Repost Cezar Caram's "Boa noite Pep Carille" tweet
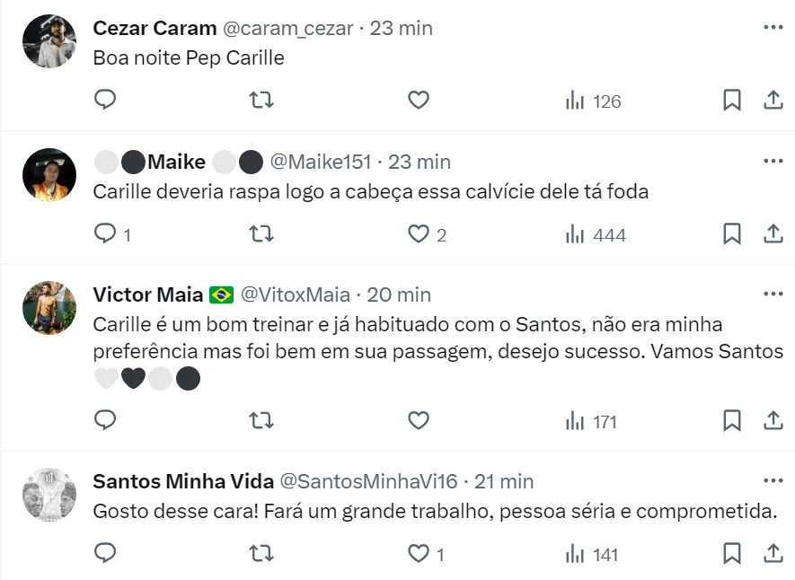 261,101
